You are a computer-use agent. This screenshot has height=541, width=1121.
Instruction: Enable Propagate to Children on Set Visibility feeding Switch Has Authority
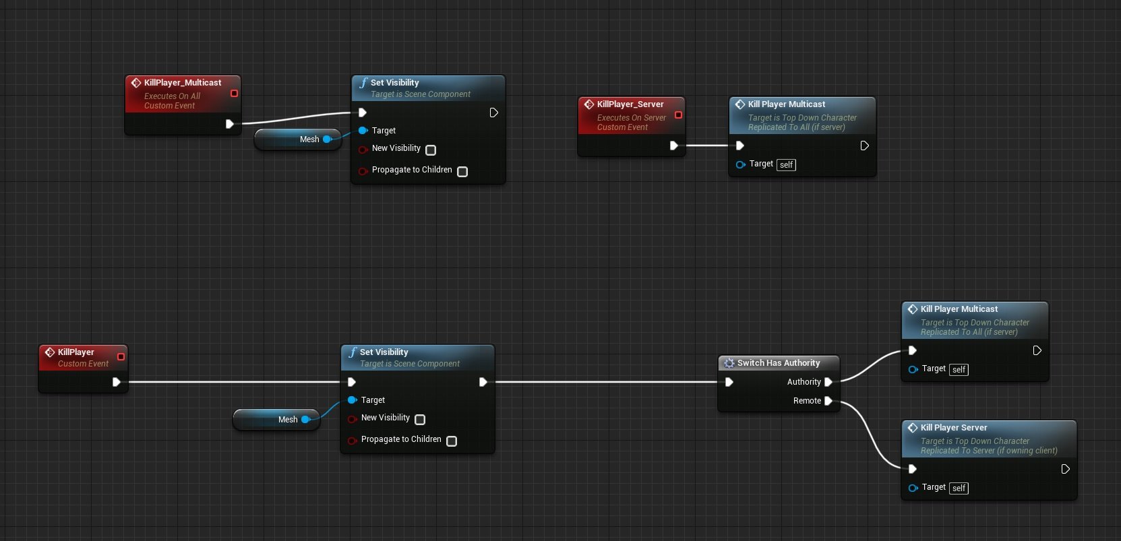pos(452,441)
